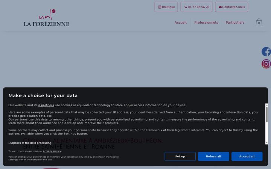This screenshot has height=169, width=271.
Task: Open the Particuliers menu item
Action: 235,23
